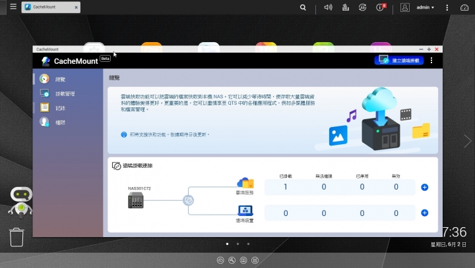The height and width of the screenshot is (268, 475).
Task: Click the central connection node icon
Action: pos(188,201)
